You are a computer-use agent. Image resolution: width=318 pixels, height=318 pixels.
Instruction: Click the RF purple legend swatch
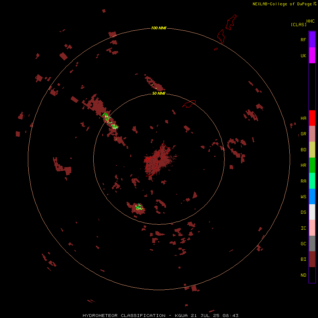(x=312, y=39)
